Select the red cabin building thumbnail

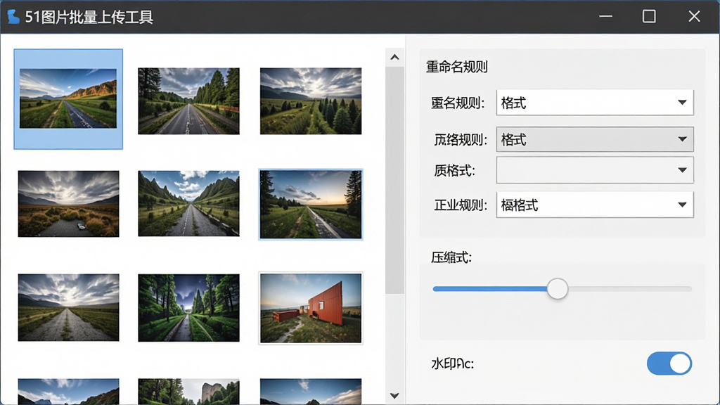pyautogui.click(x=311, y=308)
